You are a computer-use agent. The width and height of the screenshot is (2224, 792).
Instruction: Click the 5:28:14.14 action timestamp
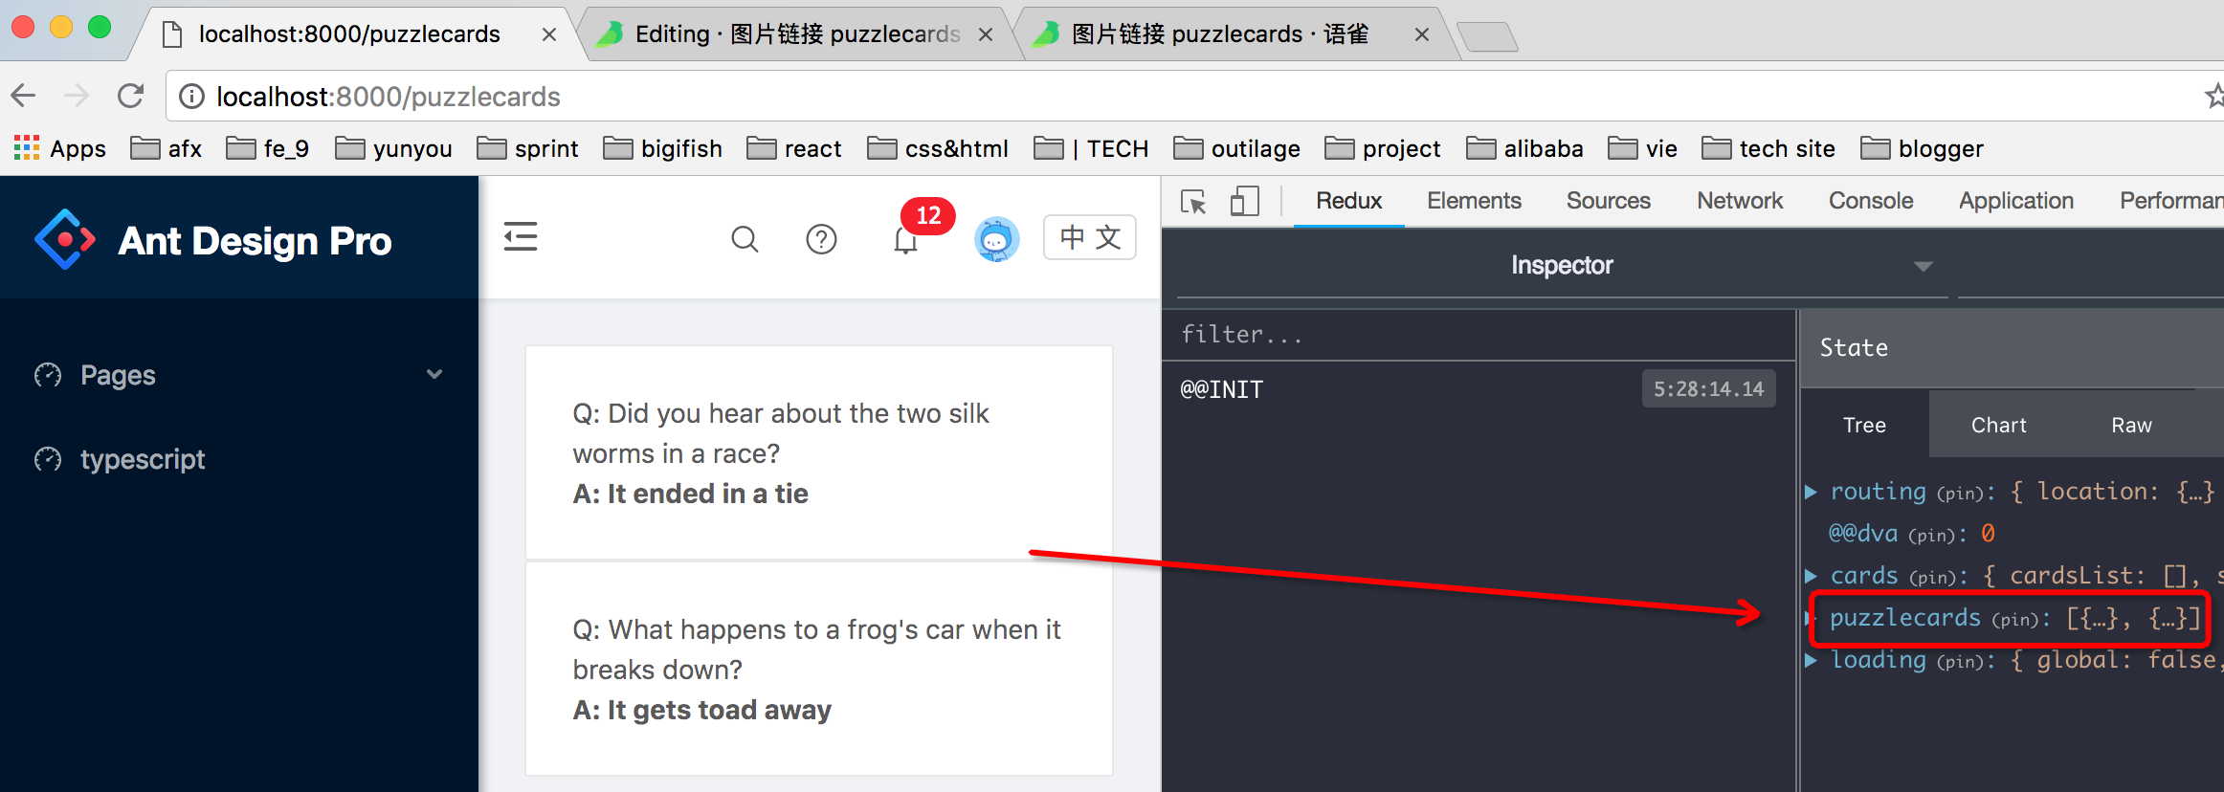click(x=1708, y=389)
